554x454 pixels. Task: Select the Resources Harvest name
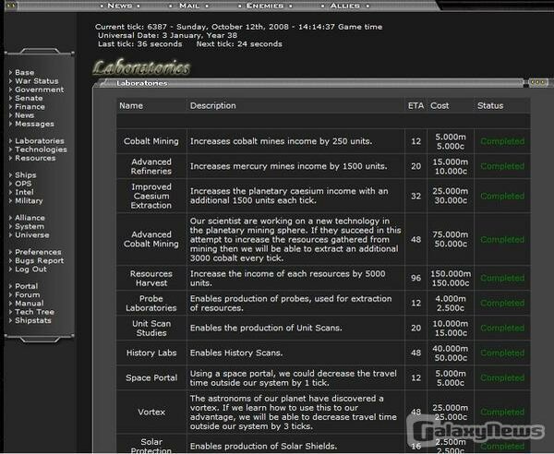pyautogui.click(x=151, y=278)
